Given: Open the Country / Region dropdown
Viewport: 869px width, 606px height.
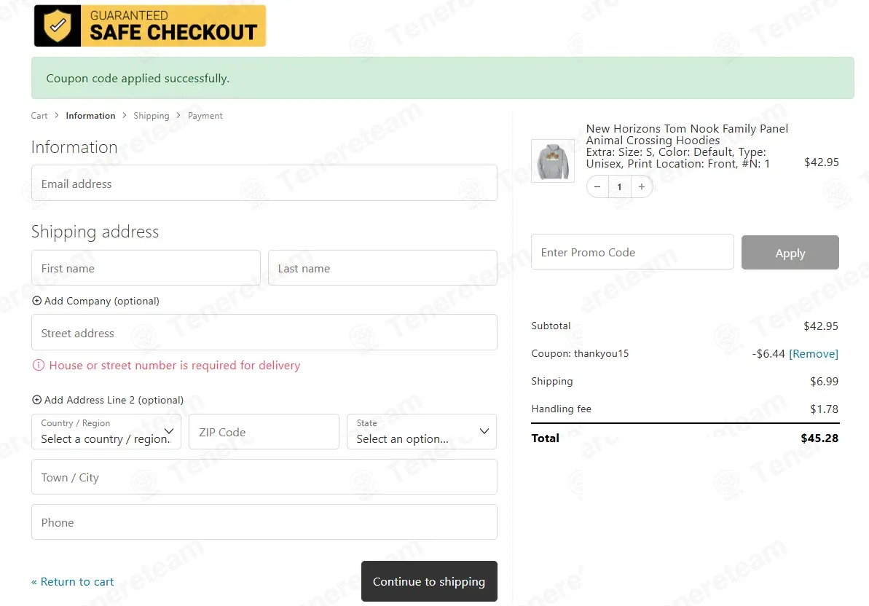Looking at the screenshot, I should [x=106, y=431].
